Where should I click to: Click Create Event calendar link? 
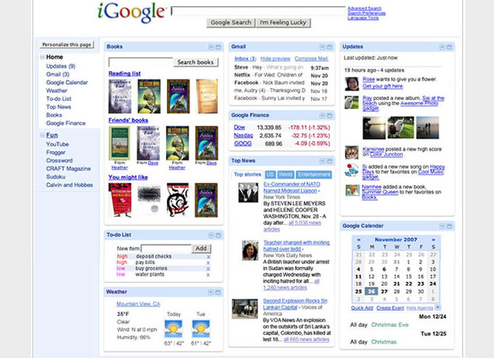(x=390, y=308)
